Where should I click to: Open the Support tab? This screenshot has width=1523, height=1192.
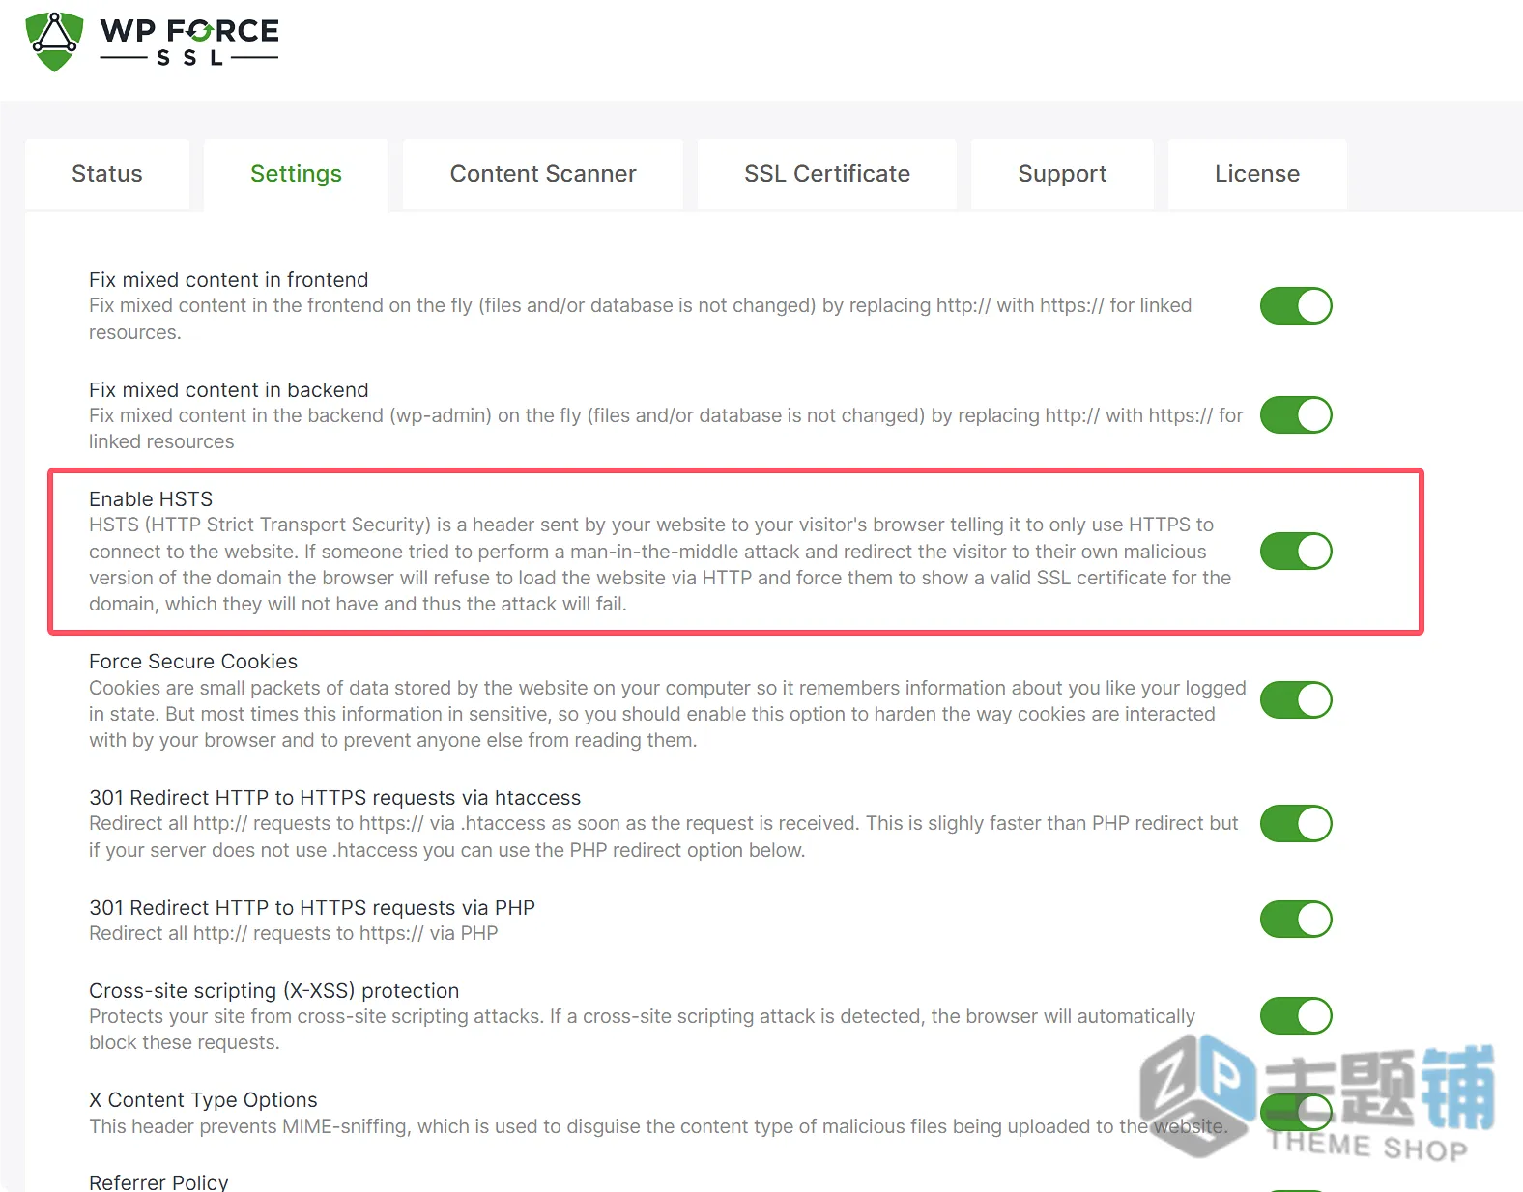[1062, 174]
